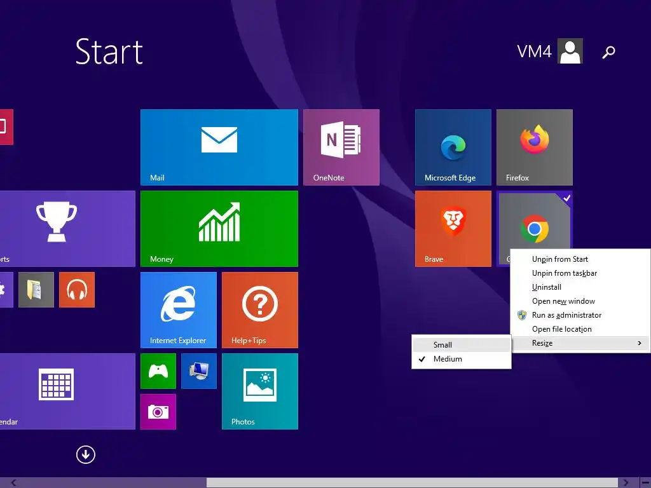Open the Money tile
Screen dimensions: 651x488
coord(219,229)
